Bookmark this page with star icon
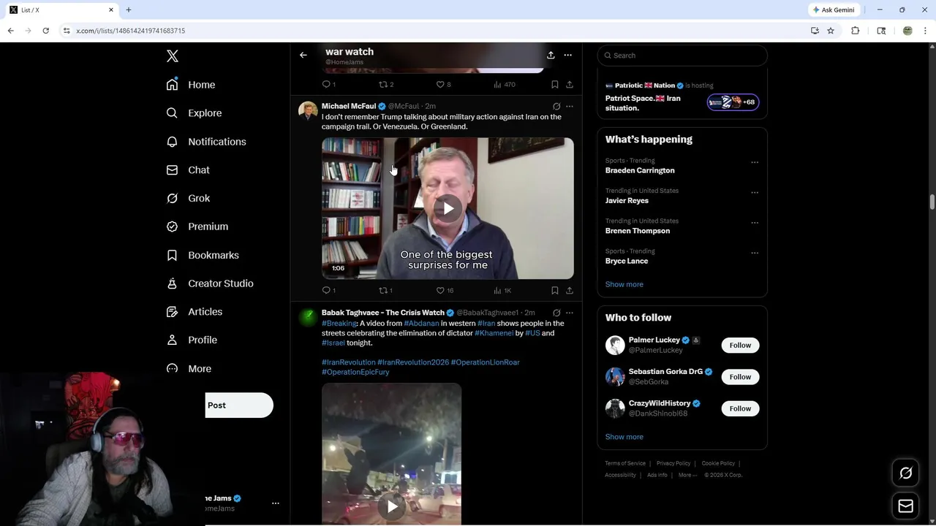Screen dimensions: 936x526 831,31
